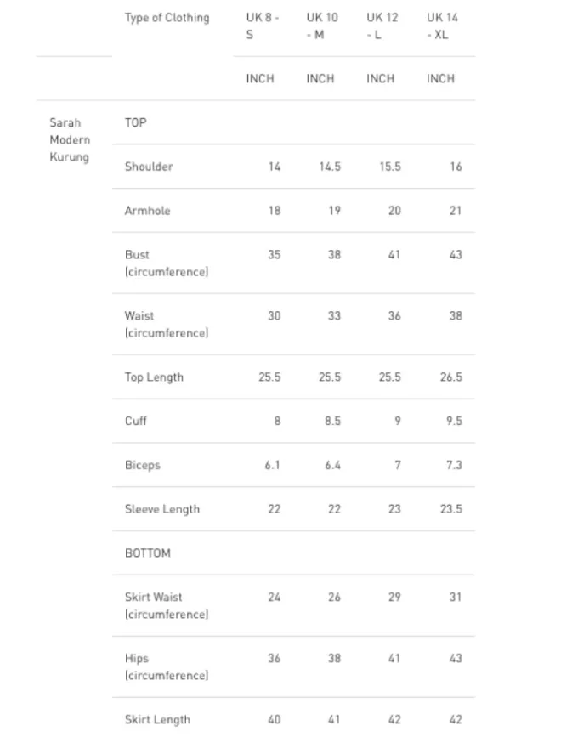Viewport: 561px width, 748px height.
Task: Click the Cuff row label
Action: (136, 422)
